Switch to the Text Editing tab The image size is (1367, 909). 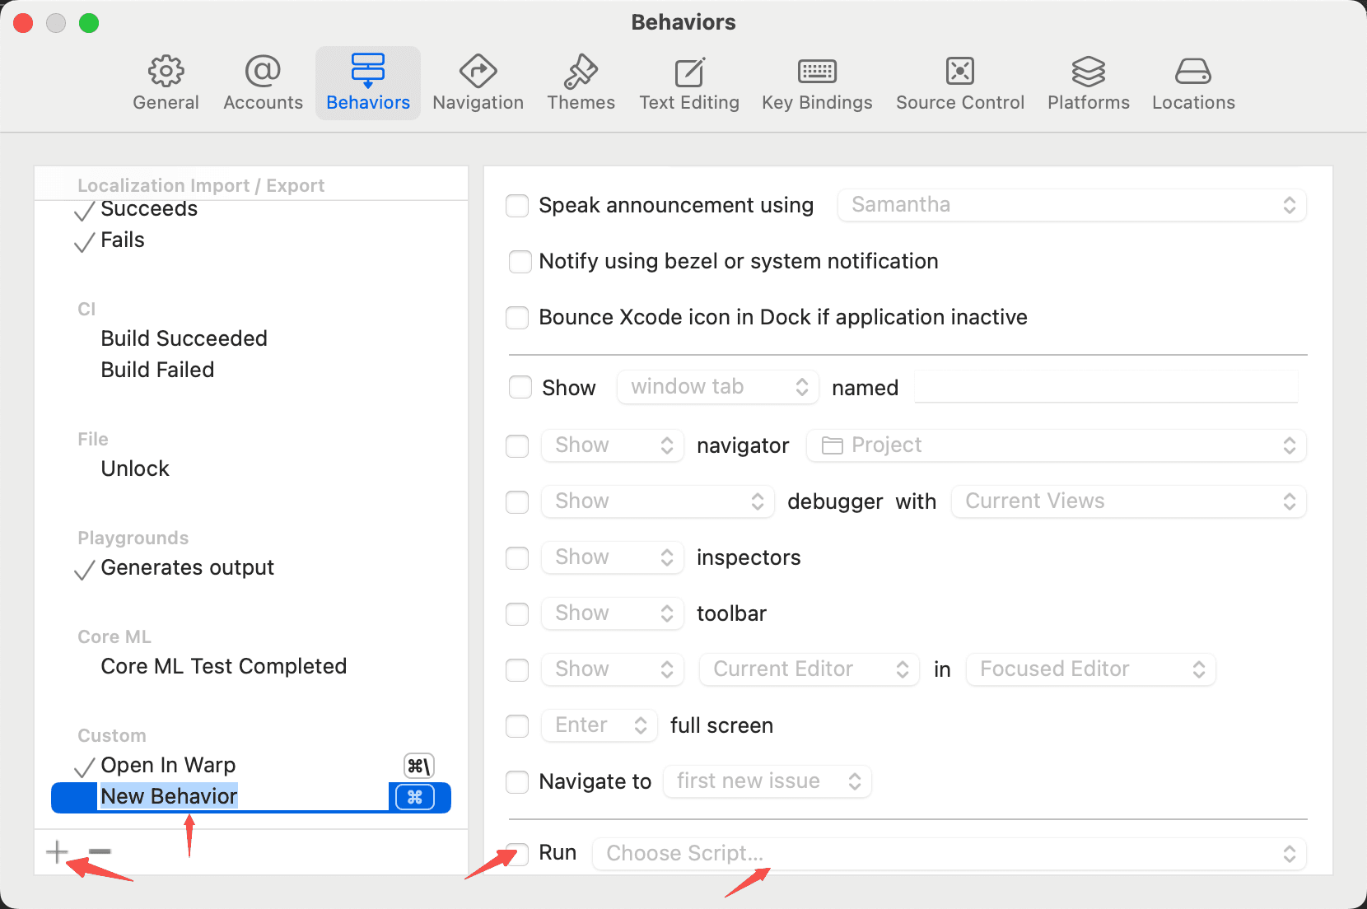tap(689, 83)
